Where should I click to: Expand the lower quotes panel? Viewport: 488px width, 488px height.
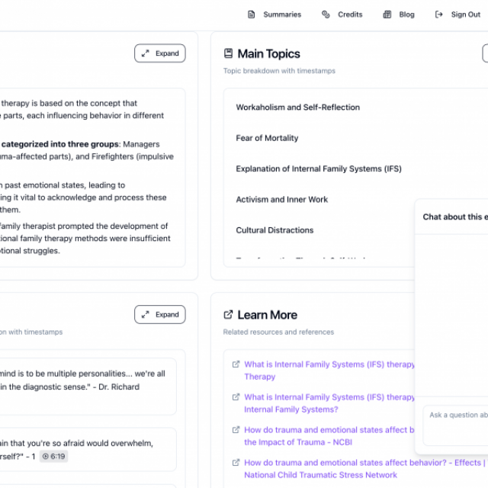tap(160, 314)
